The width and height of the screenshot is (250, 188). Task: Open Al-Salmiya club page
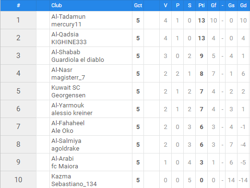tap(66, 141)
